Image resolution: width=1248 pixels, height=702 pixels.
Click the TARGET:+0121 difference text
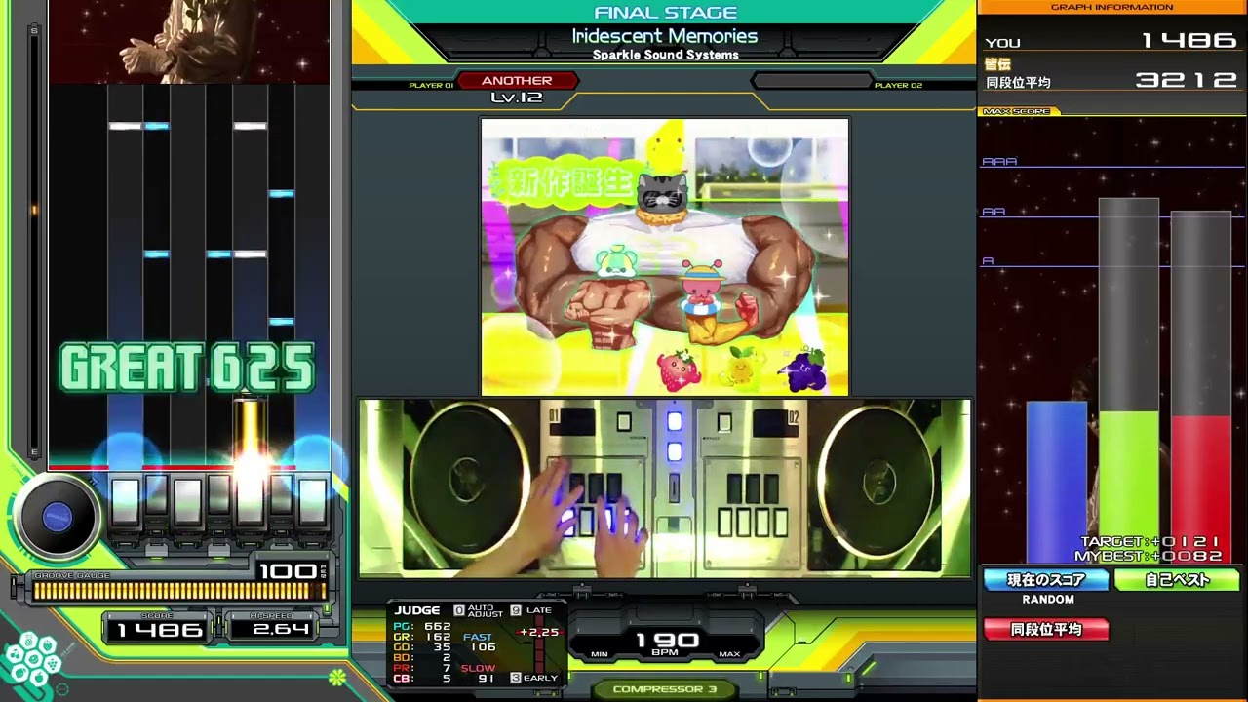point(1150,542)
